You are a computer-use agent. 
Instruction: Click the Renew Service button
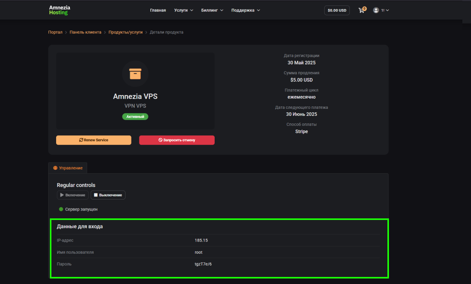click(x=94, y=140)
